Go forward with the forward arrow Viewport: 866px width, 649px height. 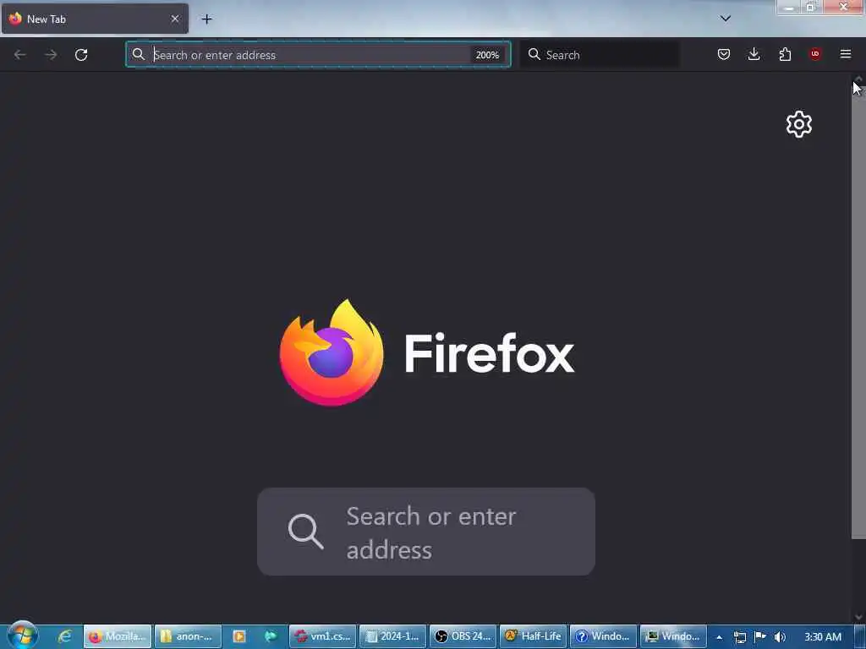click(51, 55)
